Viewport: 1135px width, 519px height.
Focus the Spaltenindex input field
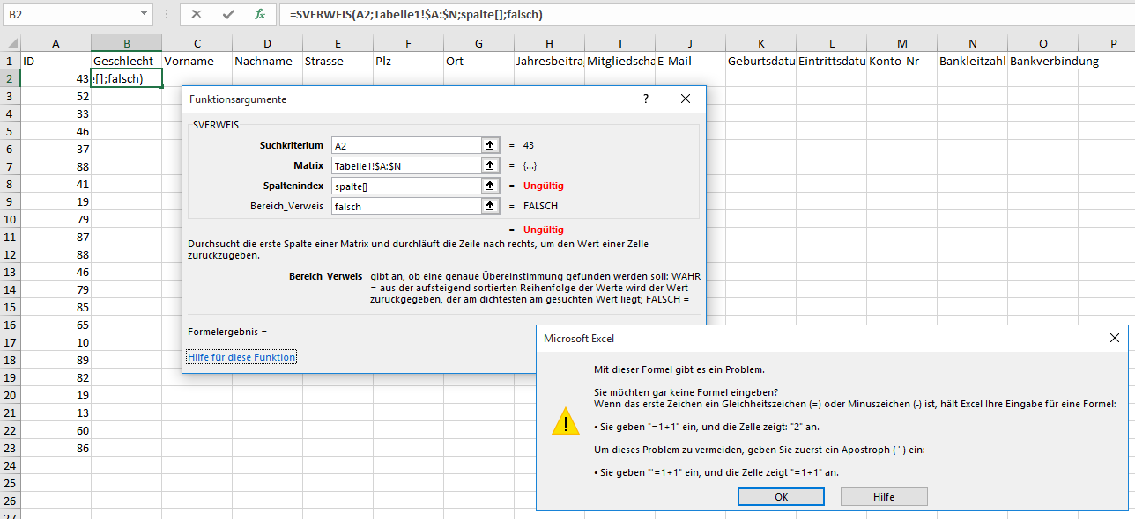tap(404, 186)
